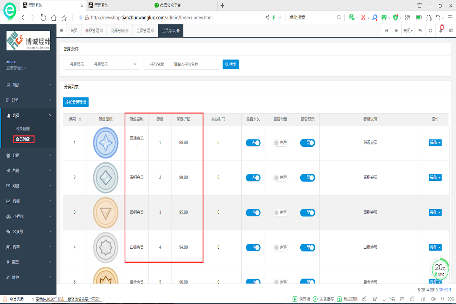This screenshot has width=456, height=304.
Task: Click the browser home icon
Action: pyautogui.click(x=54, y=17)
